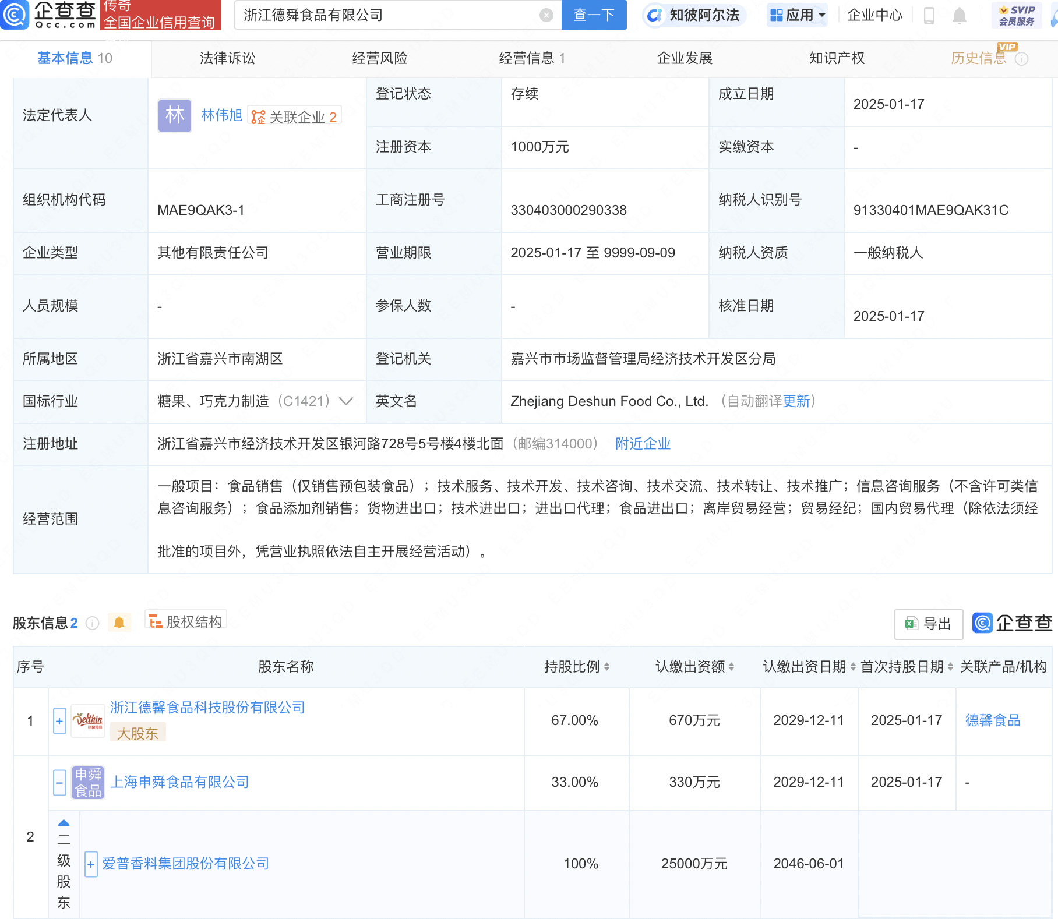Viewport: 1058px width, 919px height.
Task: Collapse shareholder row 上海申舜食品有限公司
Action: point(59,783)
